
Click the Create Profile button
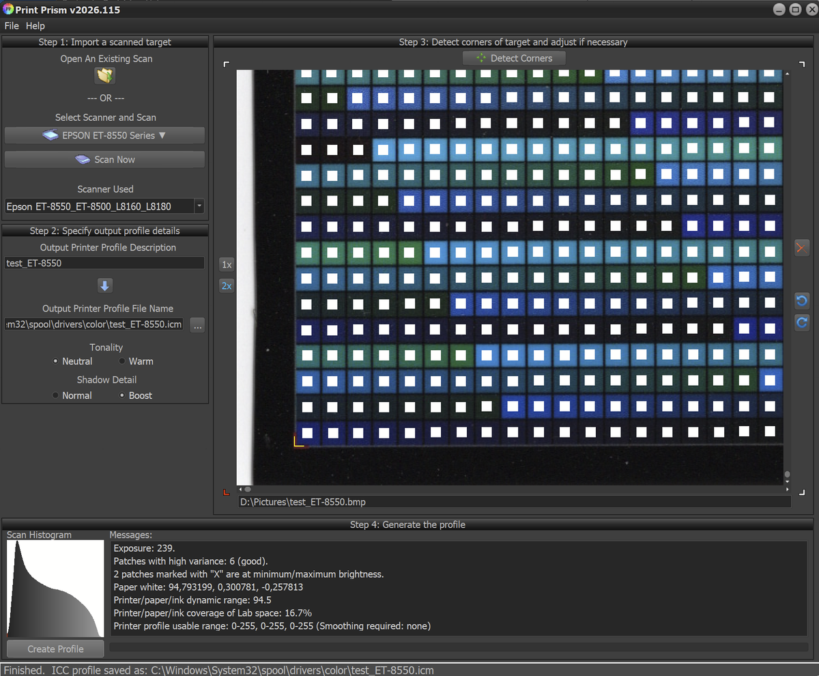[x=55, y=649]
